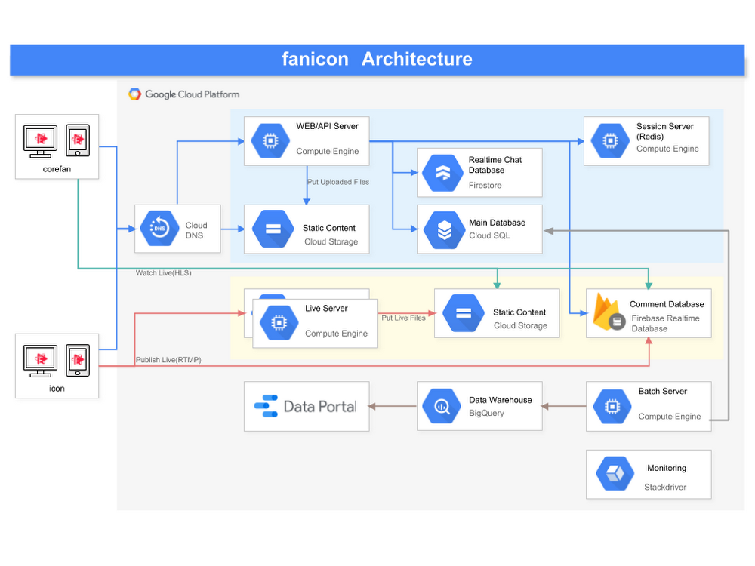Viewport: 755px width, 566px height.
Task: Click the "Publish Live(RTMP)" label
Action: tap(168, 360)
